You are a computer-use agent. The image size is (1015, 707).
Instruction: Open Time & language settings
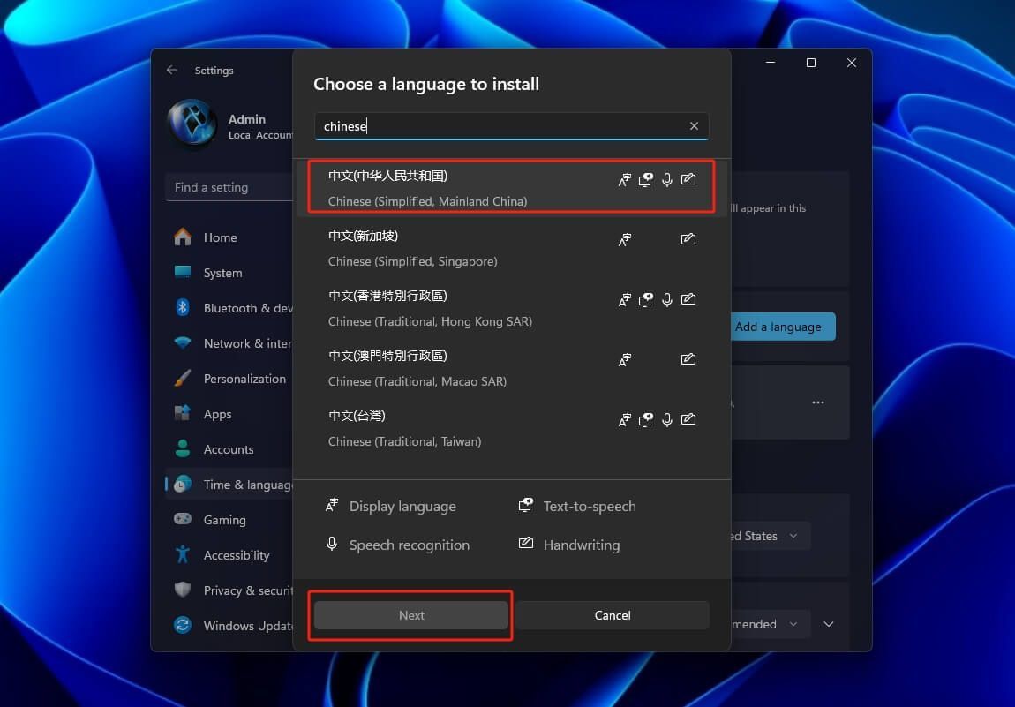click(229, 485)
